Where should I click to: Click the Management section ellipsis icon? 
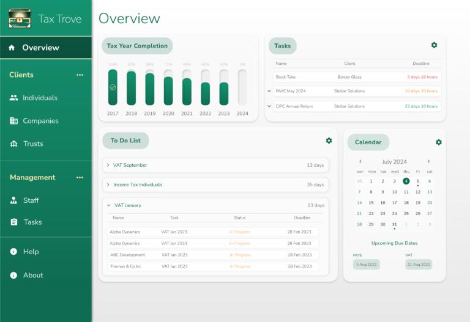coord(80,178)
